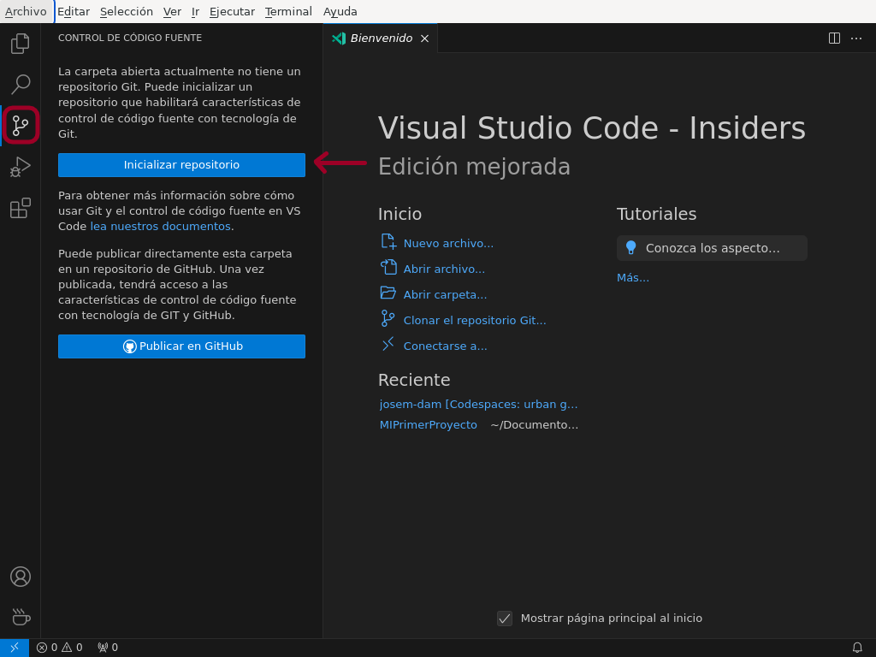Open notifications bell in status bar

[857, 648]
